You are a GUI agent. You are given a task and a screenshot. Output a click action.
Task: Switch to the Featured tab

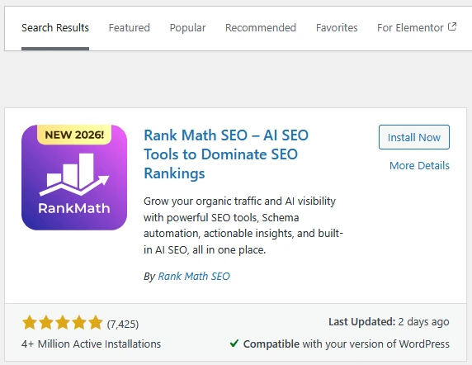(129, 28)
